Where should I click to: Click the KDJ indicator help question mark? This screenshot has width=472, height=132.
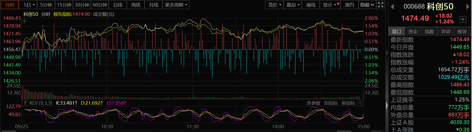click(25, 103)
